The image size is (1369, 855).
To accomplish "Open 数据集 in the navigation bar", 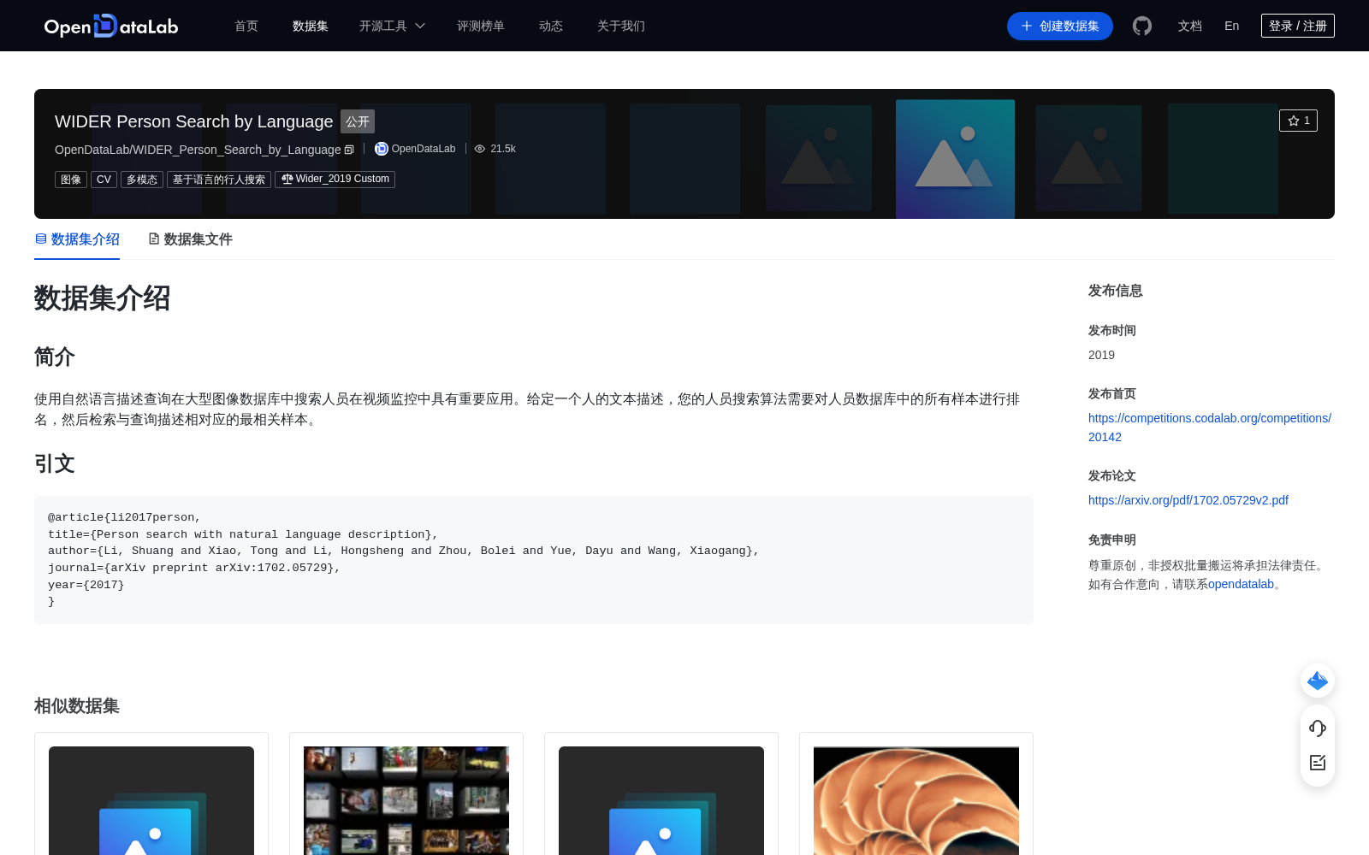I will (311, 26).
